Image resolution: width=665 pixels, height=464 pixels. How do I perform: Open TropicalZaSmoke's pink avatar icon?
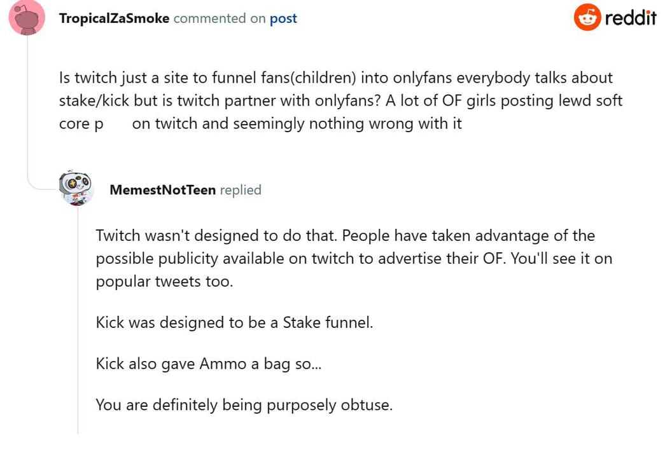(27, 18)
